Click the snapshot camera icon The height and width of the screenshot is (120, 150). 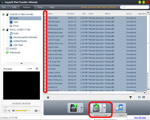(x=36, y=111)
